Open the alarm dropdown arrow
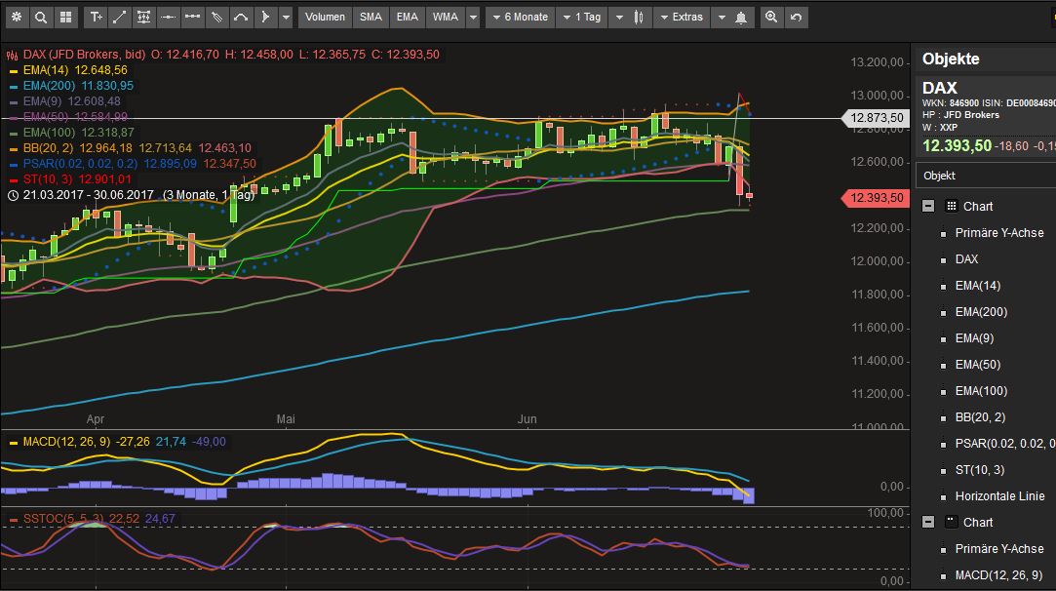Screen dimensions: 1056x591 click(x=722, y=17)
